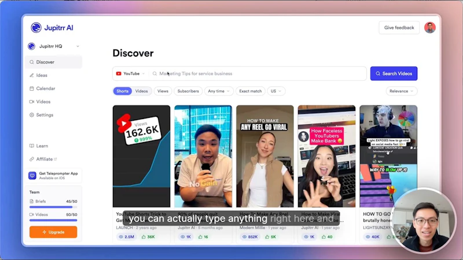Click the Give feedback button
This screenshot has width=463, height=260.
pos(399,28)
